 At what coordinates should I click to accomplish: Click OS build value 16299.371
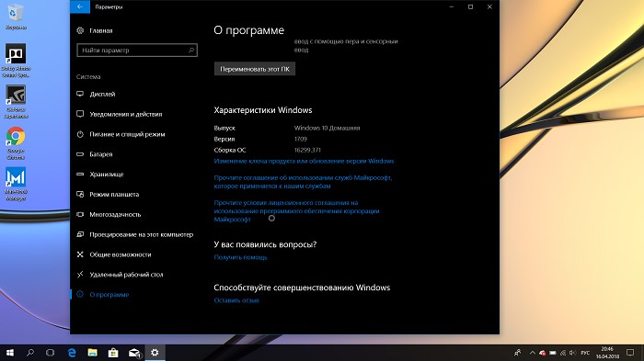pos(307,150)
